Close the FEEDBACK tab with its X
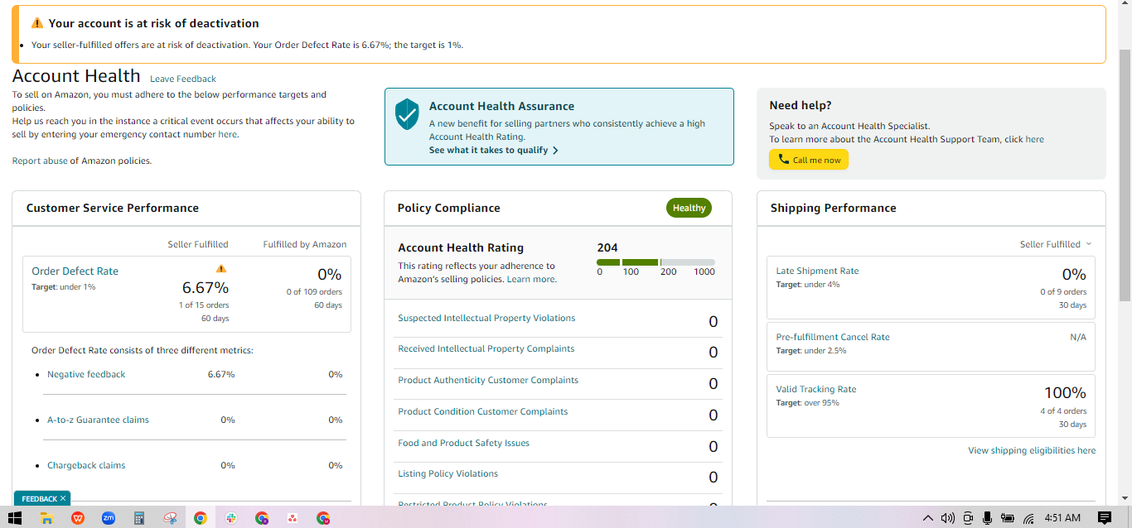Screen dimensions: 1132x528 point(63,499)
